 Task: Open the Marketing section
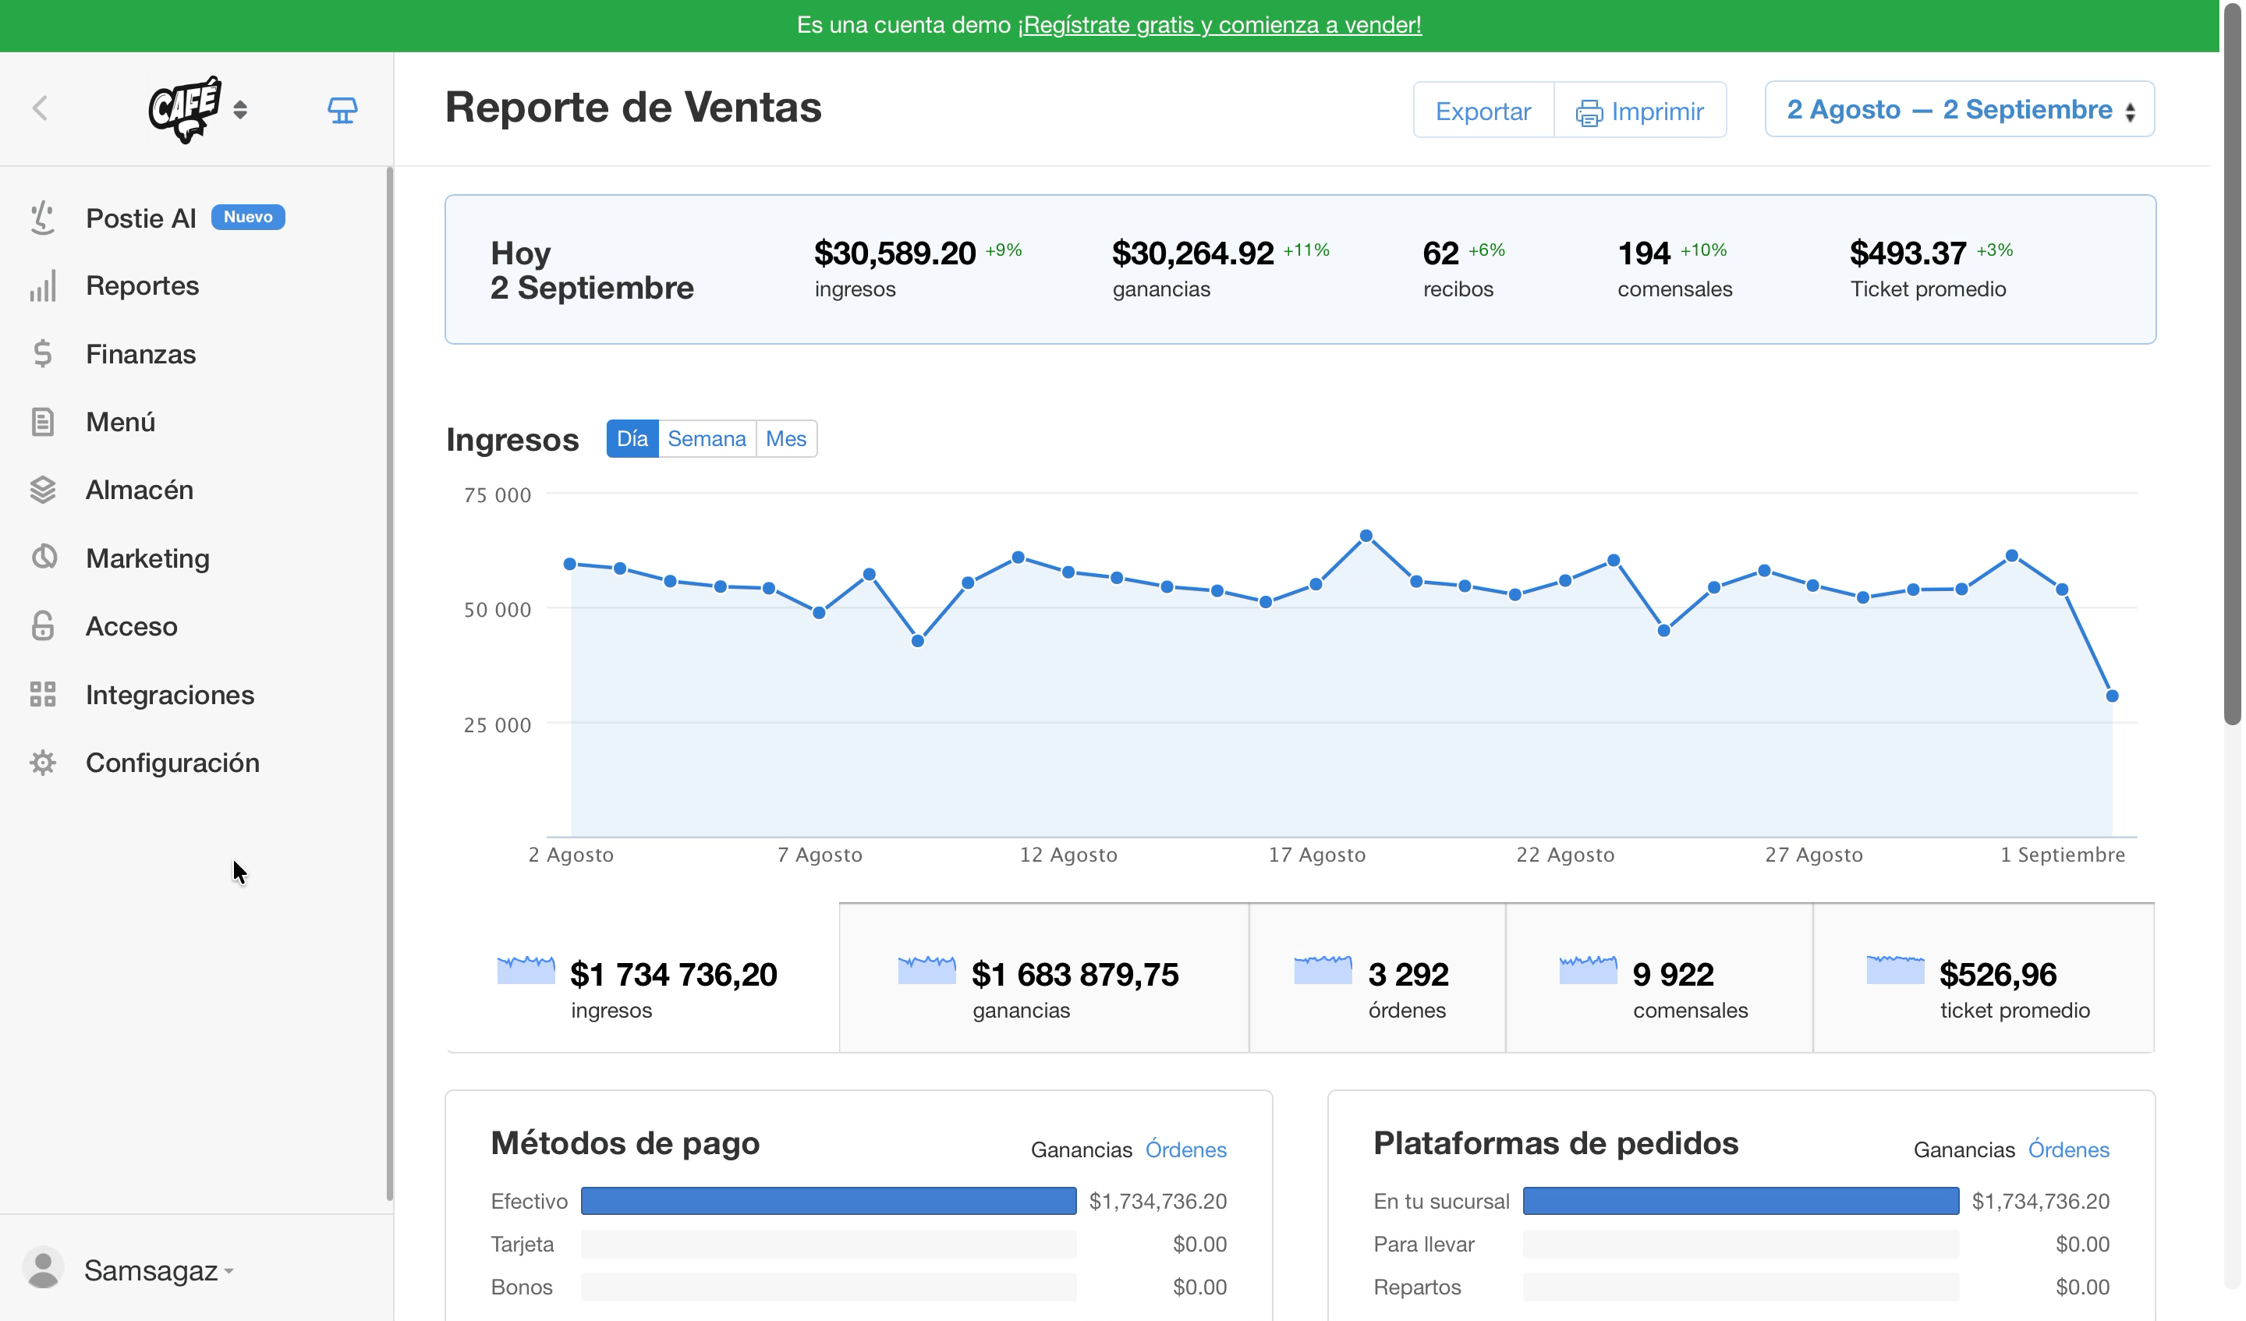coord(148,558)
